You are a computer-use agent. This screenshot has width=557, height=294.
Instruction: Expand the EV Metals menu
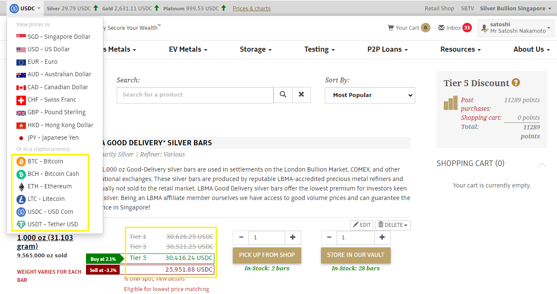[x=188, y=49]
